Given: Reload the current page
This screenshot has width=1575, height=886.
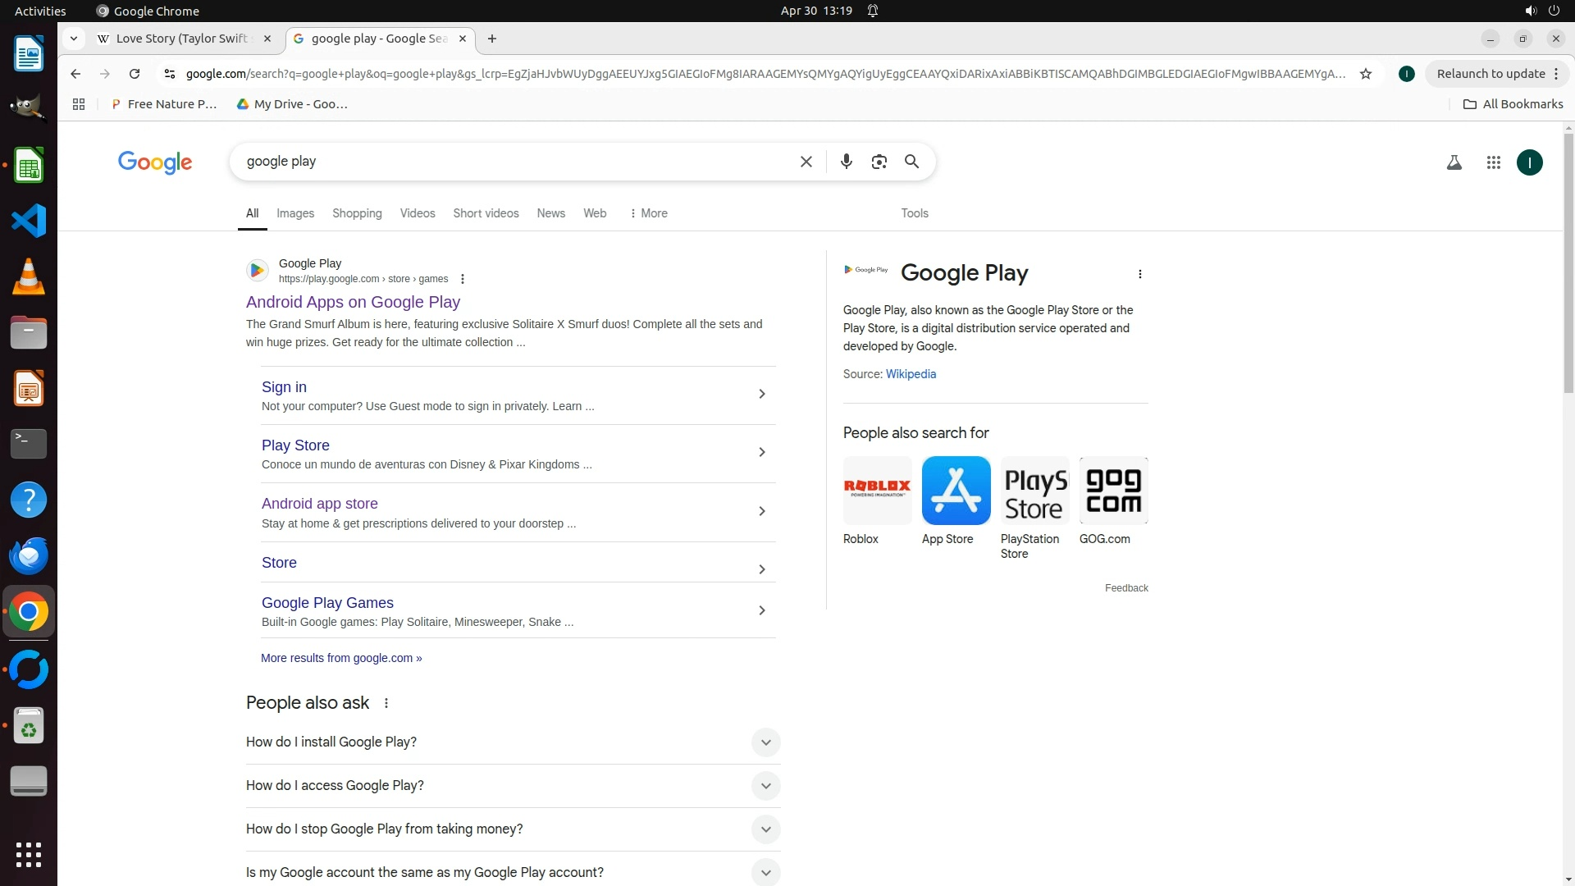Looking at the screenshot, I should (x=135, y=74).
